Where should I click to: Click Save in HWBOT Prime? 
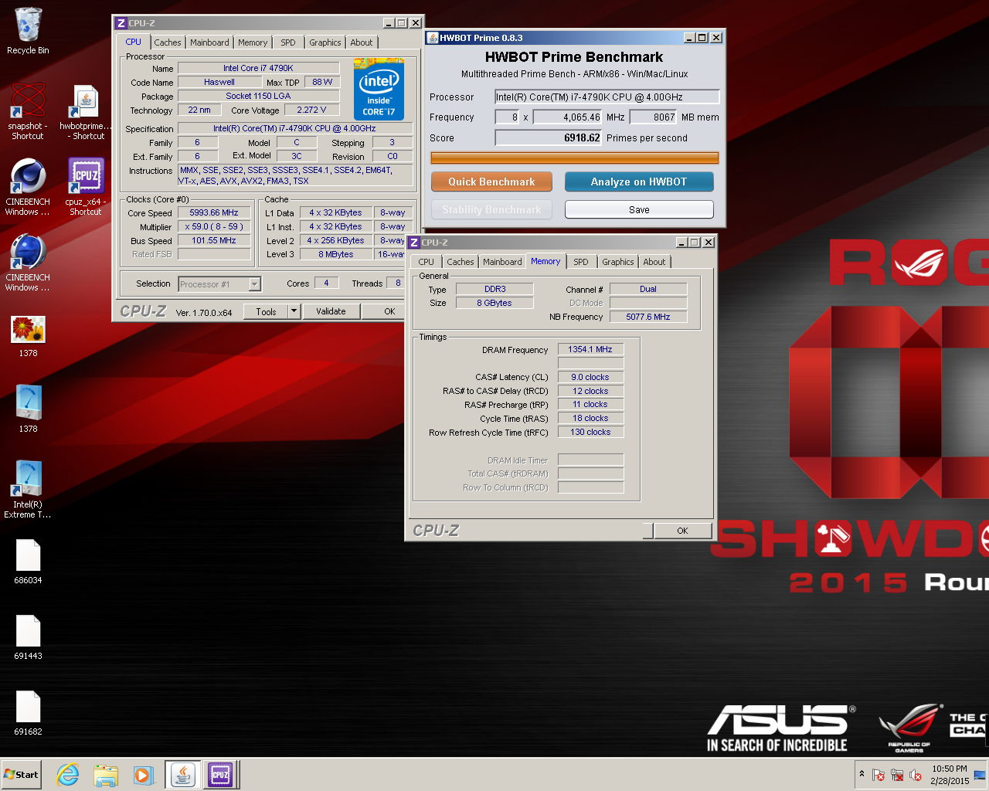[639, 209]
